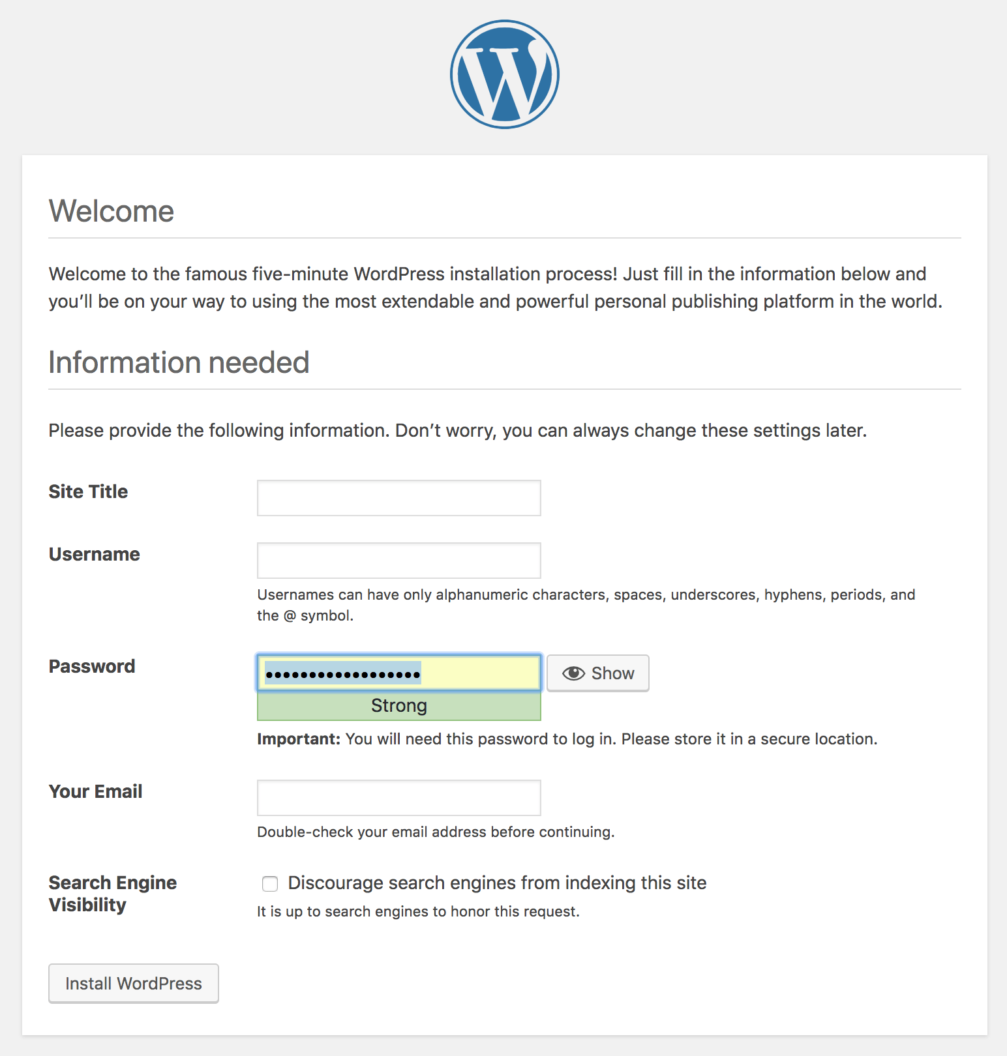Viewport: 1007px width, 1056px height.
Task: Click the Username field label
Action: pos(94,554)
